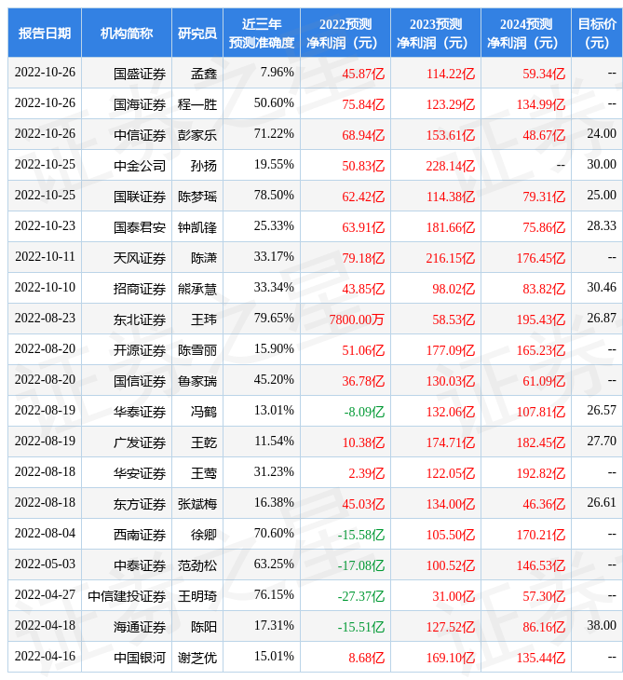
Task: Click the 2022-10-11 report date
Action: 45,256
